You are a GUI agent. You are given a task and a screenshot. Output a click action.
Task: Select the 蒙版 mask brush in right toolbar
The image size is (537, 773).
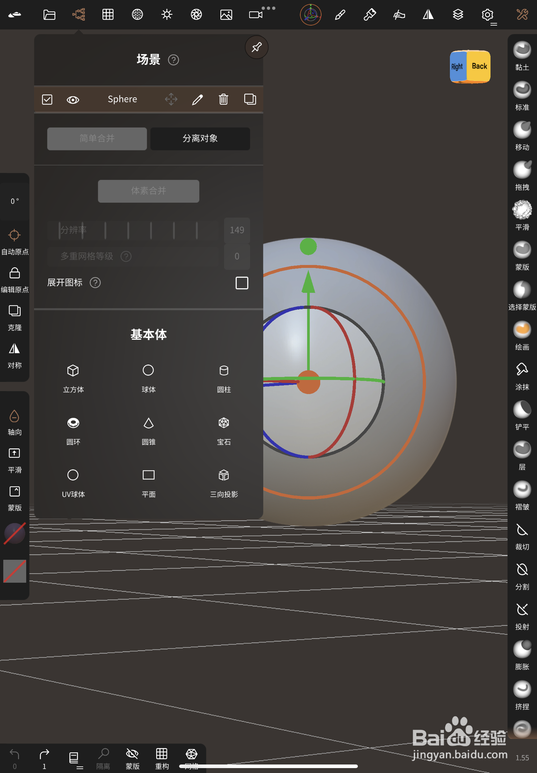coord(522,256)
